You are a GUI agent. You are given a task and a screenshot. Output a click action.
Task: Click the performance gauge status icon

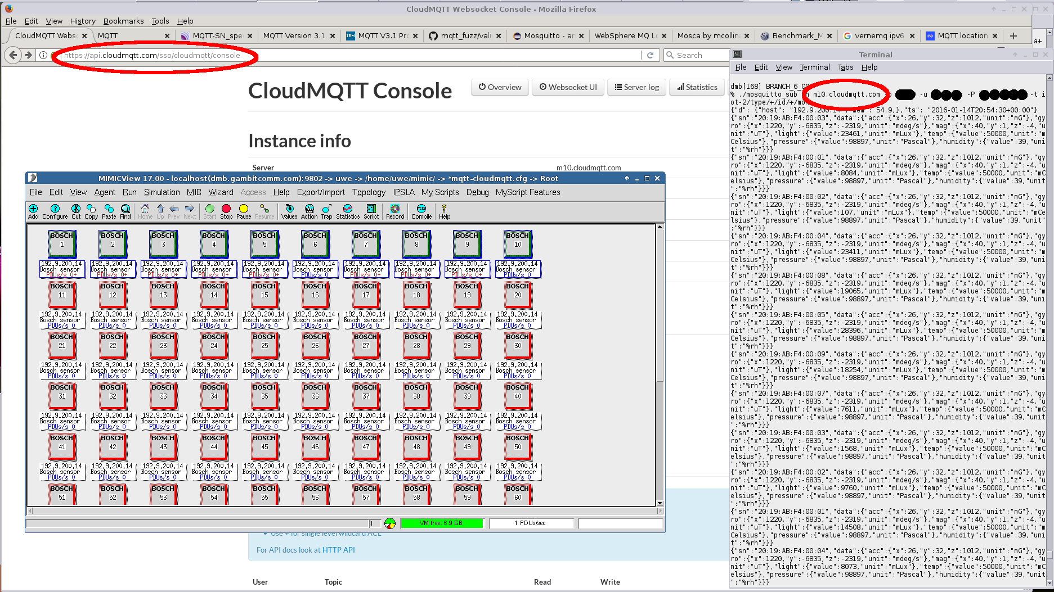[x=390, y=523]
